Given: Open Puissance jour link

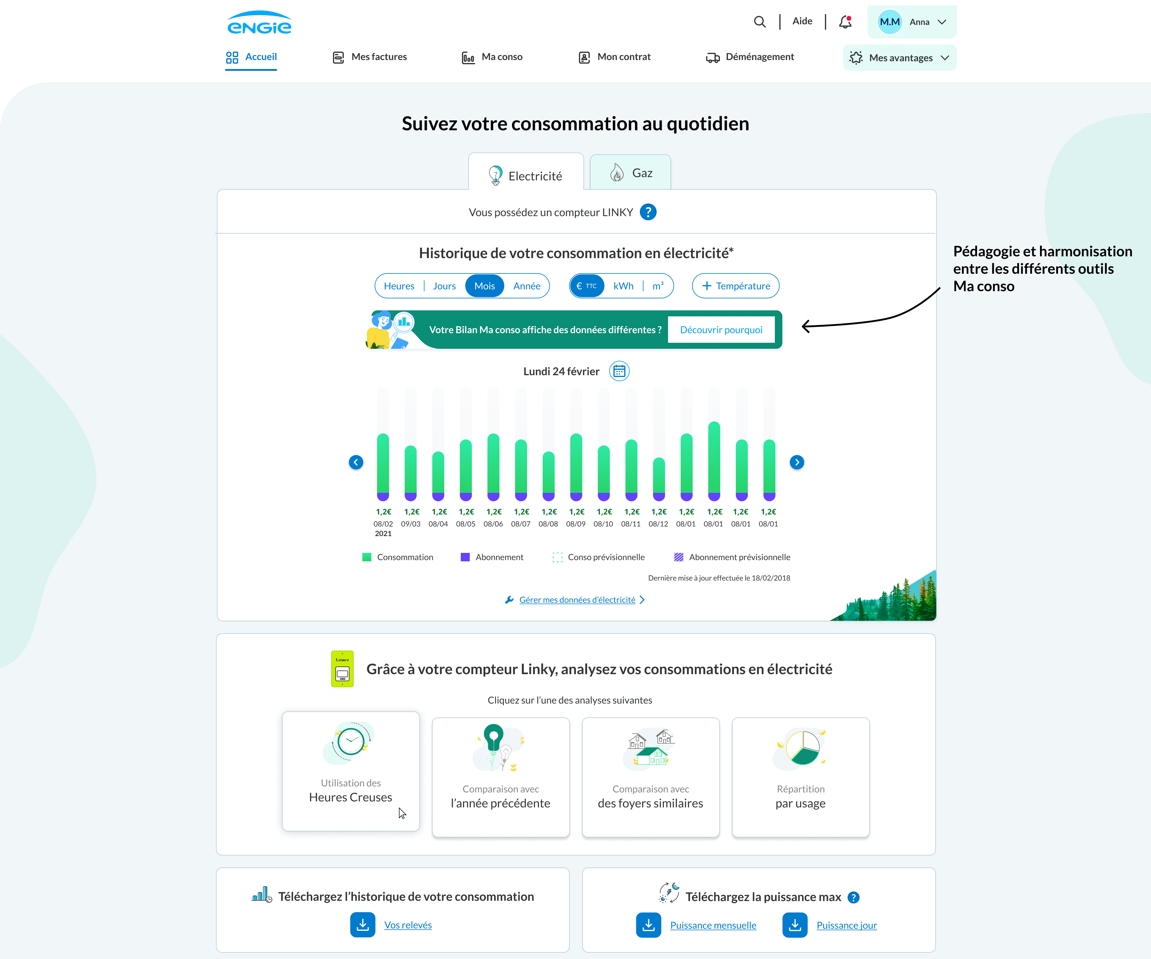Looking at the screenshot, I should click(x=846, y=926).
